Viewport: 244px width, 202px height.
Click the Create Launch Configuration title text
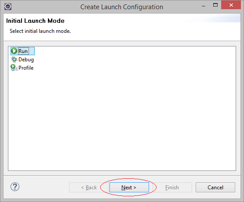[x=122, y=7]
